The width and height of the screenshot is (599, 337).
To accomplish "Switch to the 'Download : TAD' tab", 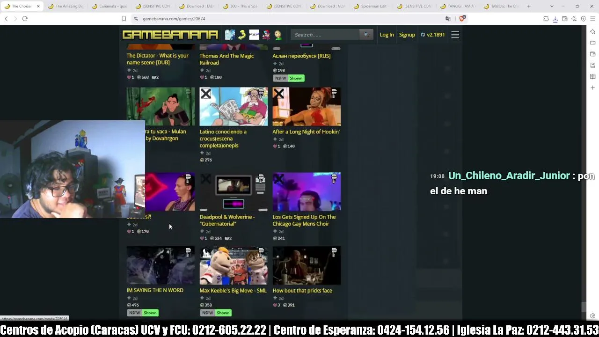I will (197, 6).
